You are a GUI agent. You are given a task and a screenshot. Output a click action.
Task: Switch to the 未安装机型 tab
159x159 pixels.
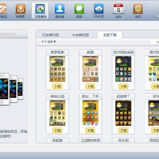(x=80, y=35)
